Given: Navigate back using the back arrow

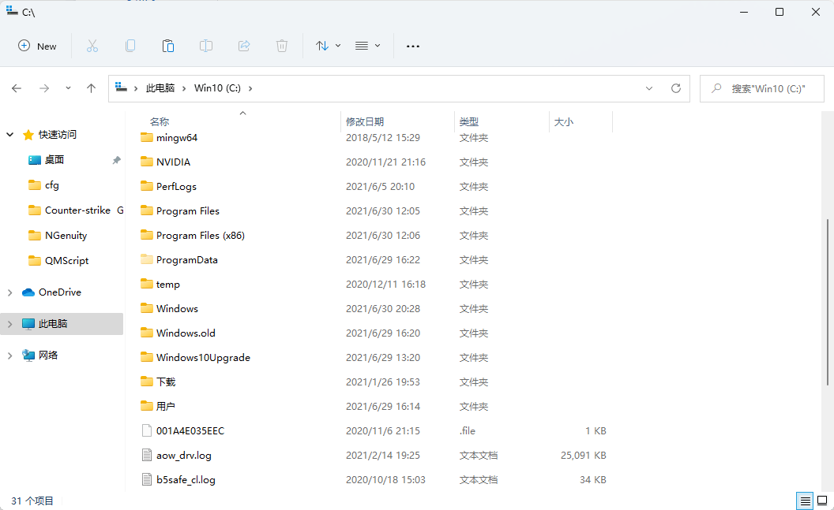Looking at the screenshot, I should pos(17,88).
